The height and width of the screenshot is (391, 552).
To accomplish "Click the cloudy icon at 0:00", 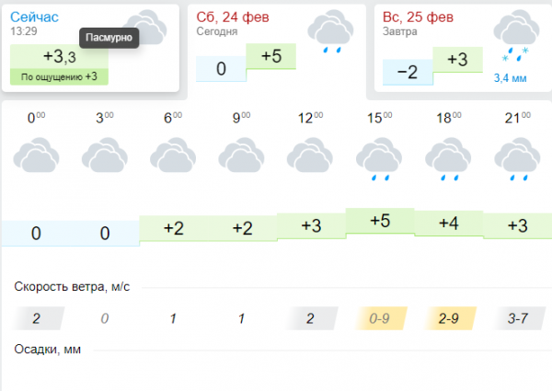I will click(x=36, y=155).
